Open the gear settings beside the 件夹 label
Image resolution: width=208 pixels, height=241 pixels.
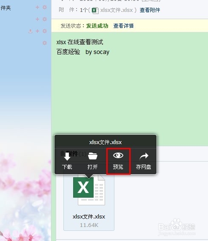pyautogui.click(x=45, y=7)
